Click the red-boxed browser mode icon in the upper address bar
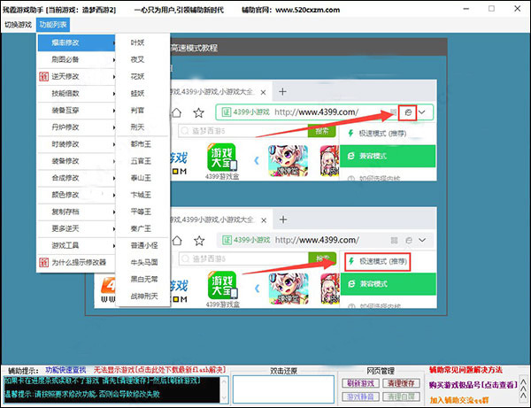This screenshot has width=531, height=408. click(408, 112)
